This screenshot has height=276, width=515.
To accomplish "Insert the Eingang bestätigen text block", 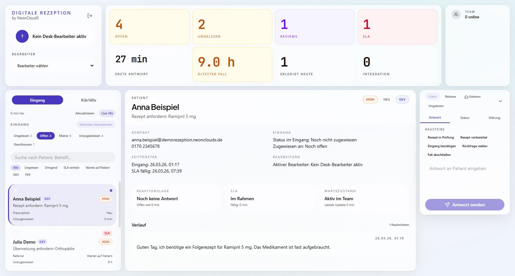I will [x=442, y=146].
